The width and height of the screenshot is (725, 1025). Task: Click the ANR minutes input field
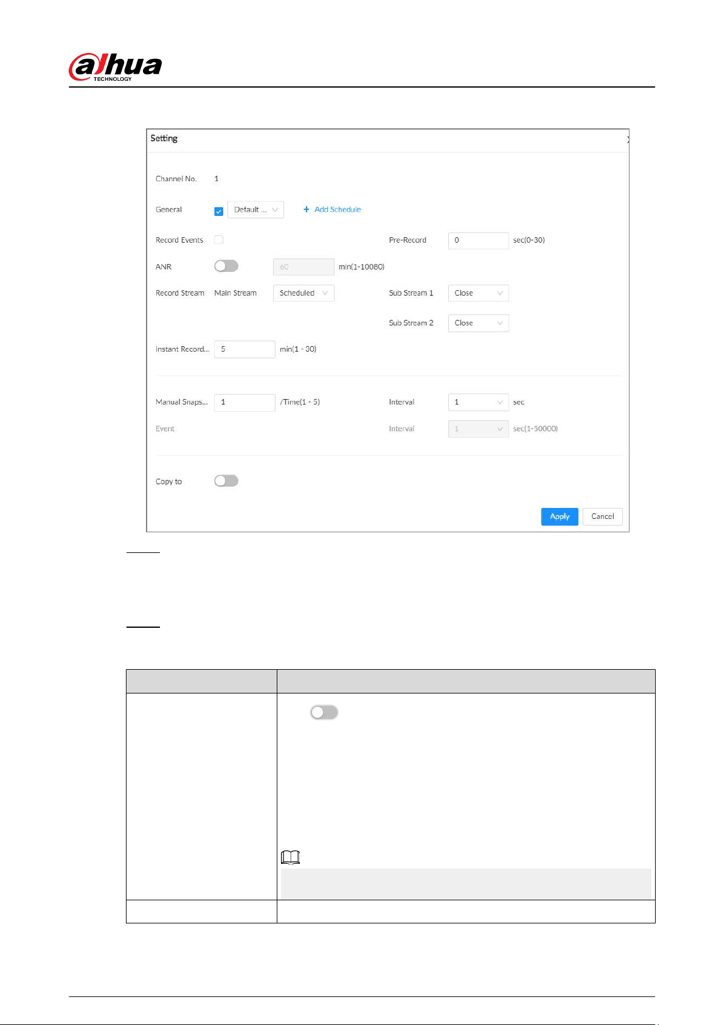coord(304,266)
